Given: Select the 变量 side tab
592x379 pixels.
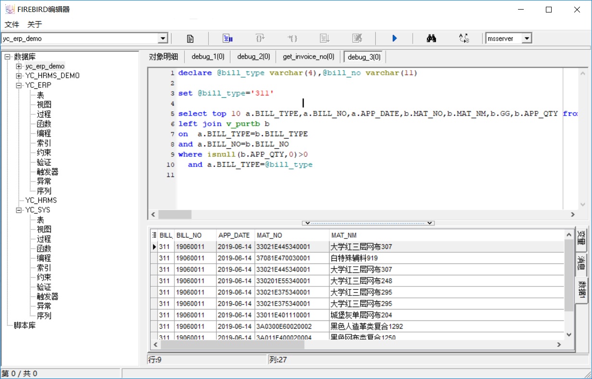Looking at the screenshot, I should pos(581,238).
